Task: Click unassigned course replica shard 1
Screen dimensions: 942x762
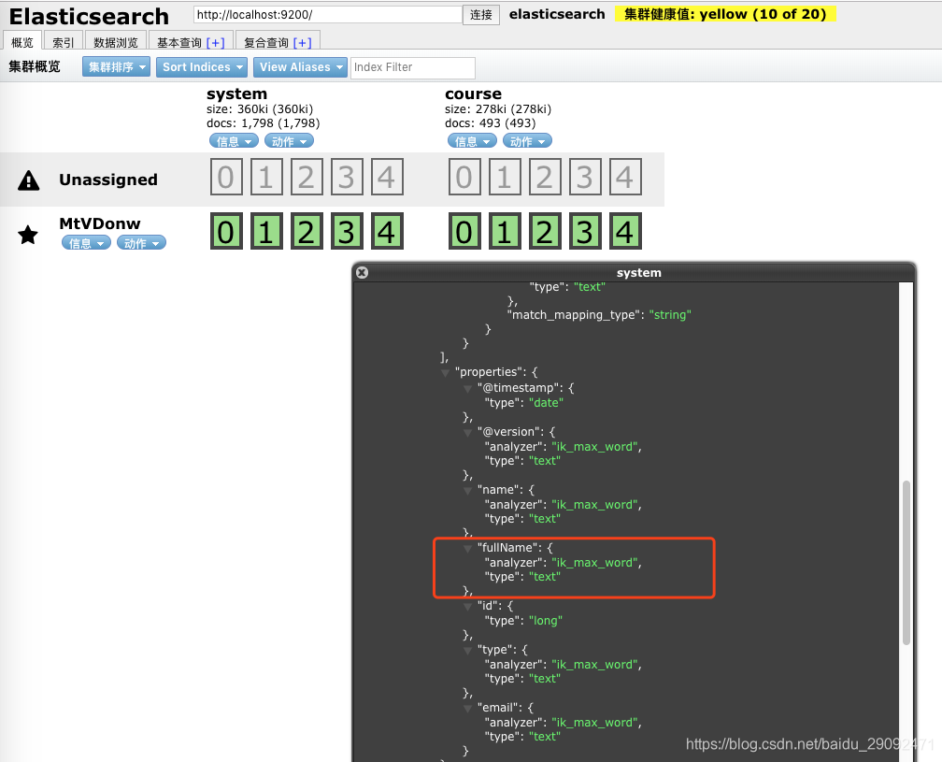Action: (x=505, y=177)
